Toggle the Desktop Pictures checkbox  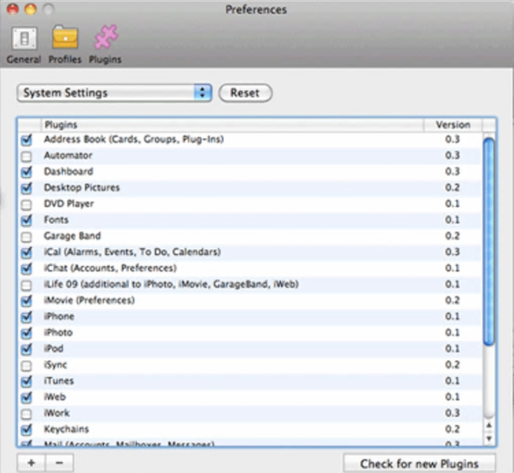click(27, 188)
